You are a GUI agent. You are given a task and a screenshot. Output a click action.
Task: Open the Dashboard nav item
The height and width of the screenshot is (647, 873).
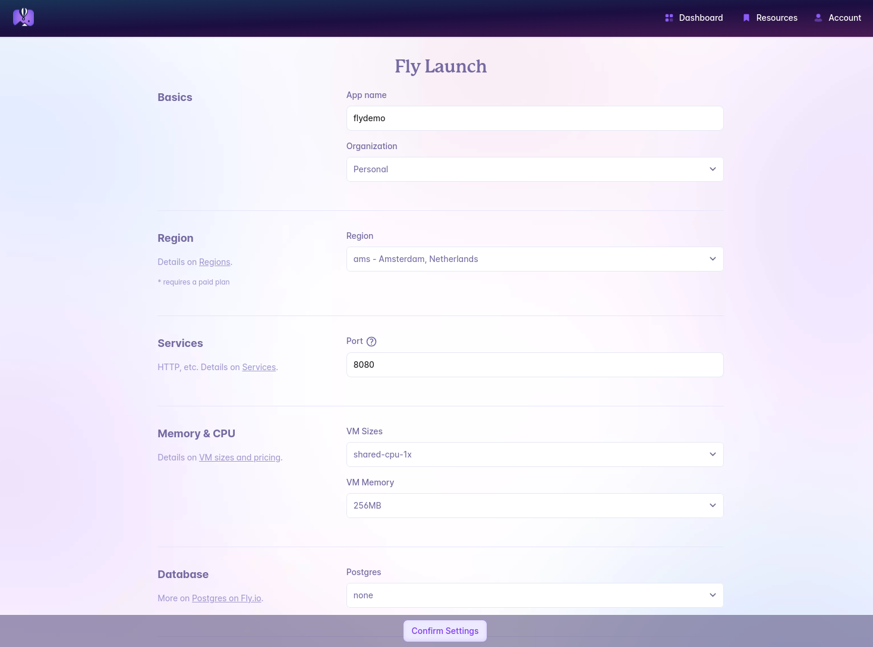(x=694, y=18)
